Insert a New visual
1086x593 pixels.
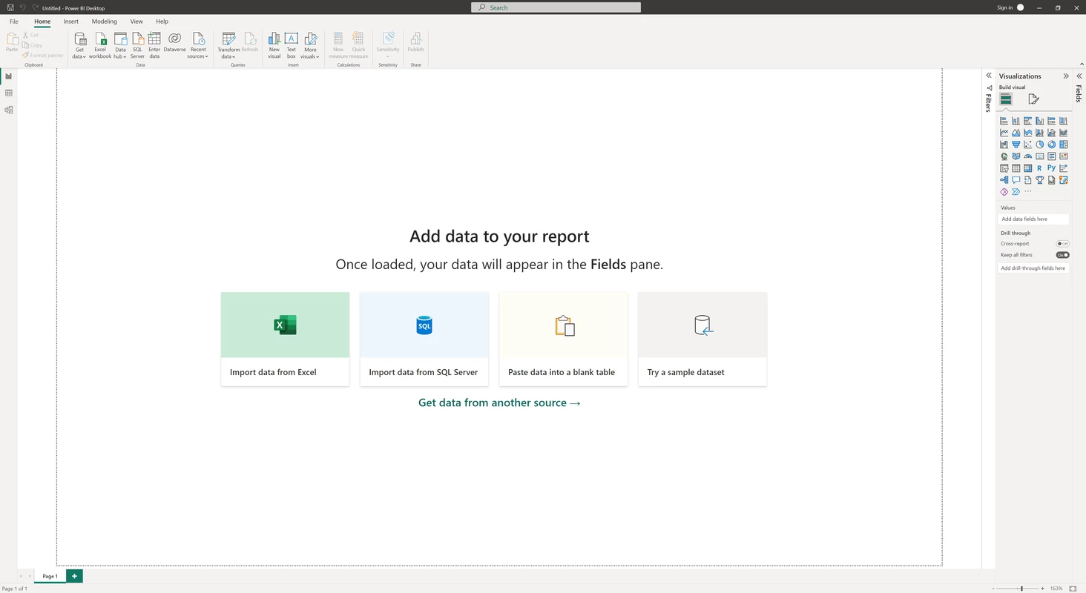click(274, 44)
